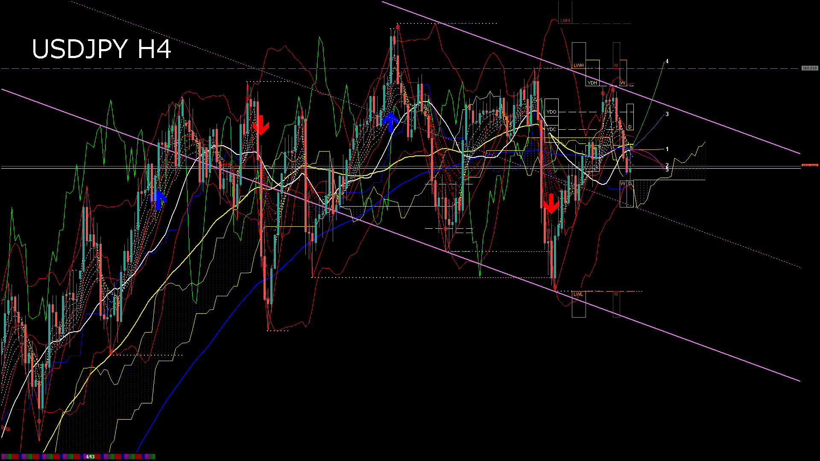Click the YDO yesterday open label box
This screenshot has width=820, height=461.
[x=551, y=112]
